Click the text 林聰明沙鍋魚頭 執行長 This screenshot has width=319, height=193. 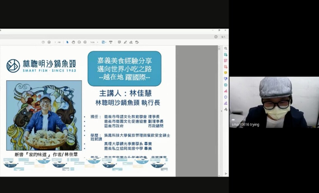(x=128, y=103)
